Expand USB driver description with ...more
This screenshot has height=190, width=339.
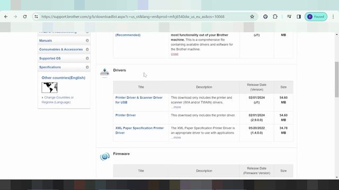pyautogui.click(x=176, y=107)
